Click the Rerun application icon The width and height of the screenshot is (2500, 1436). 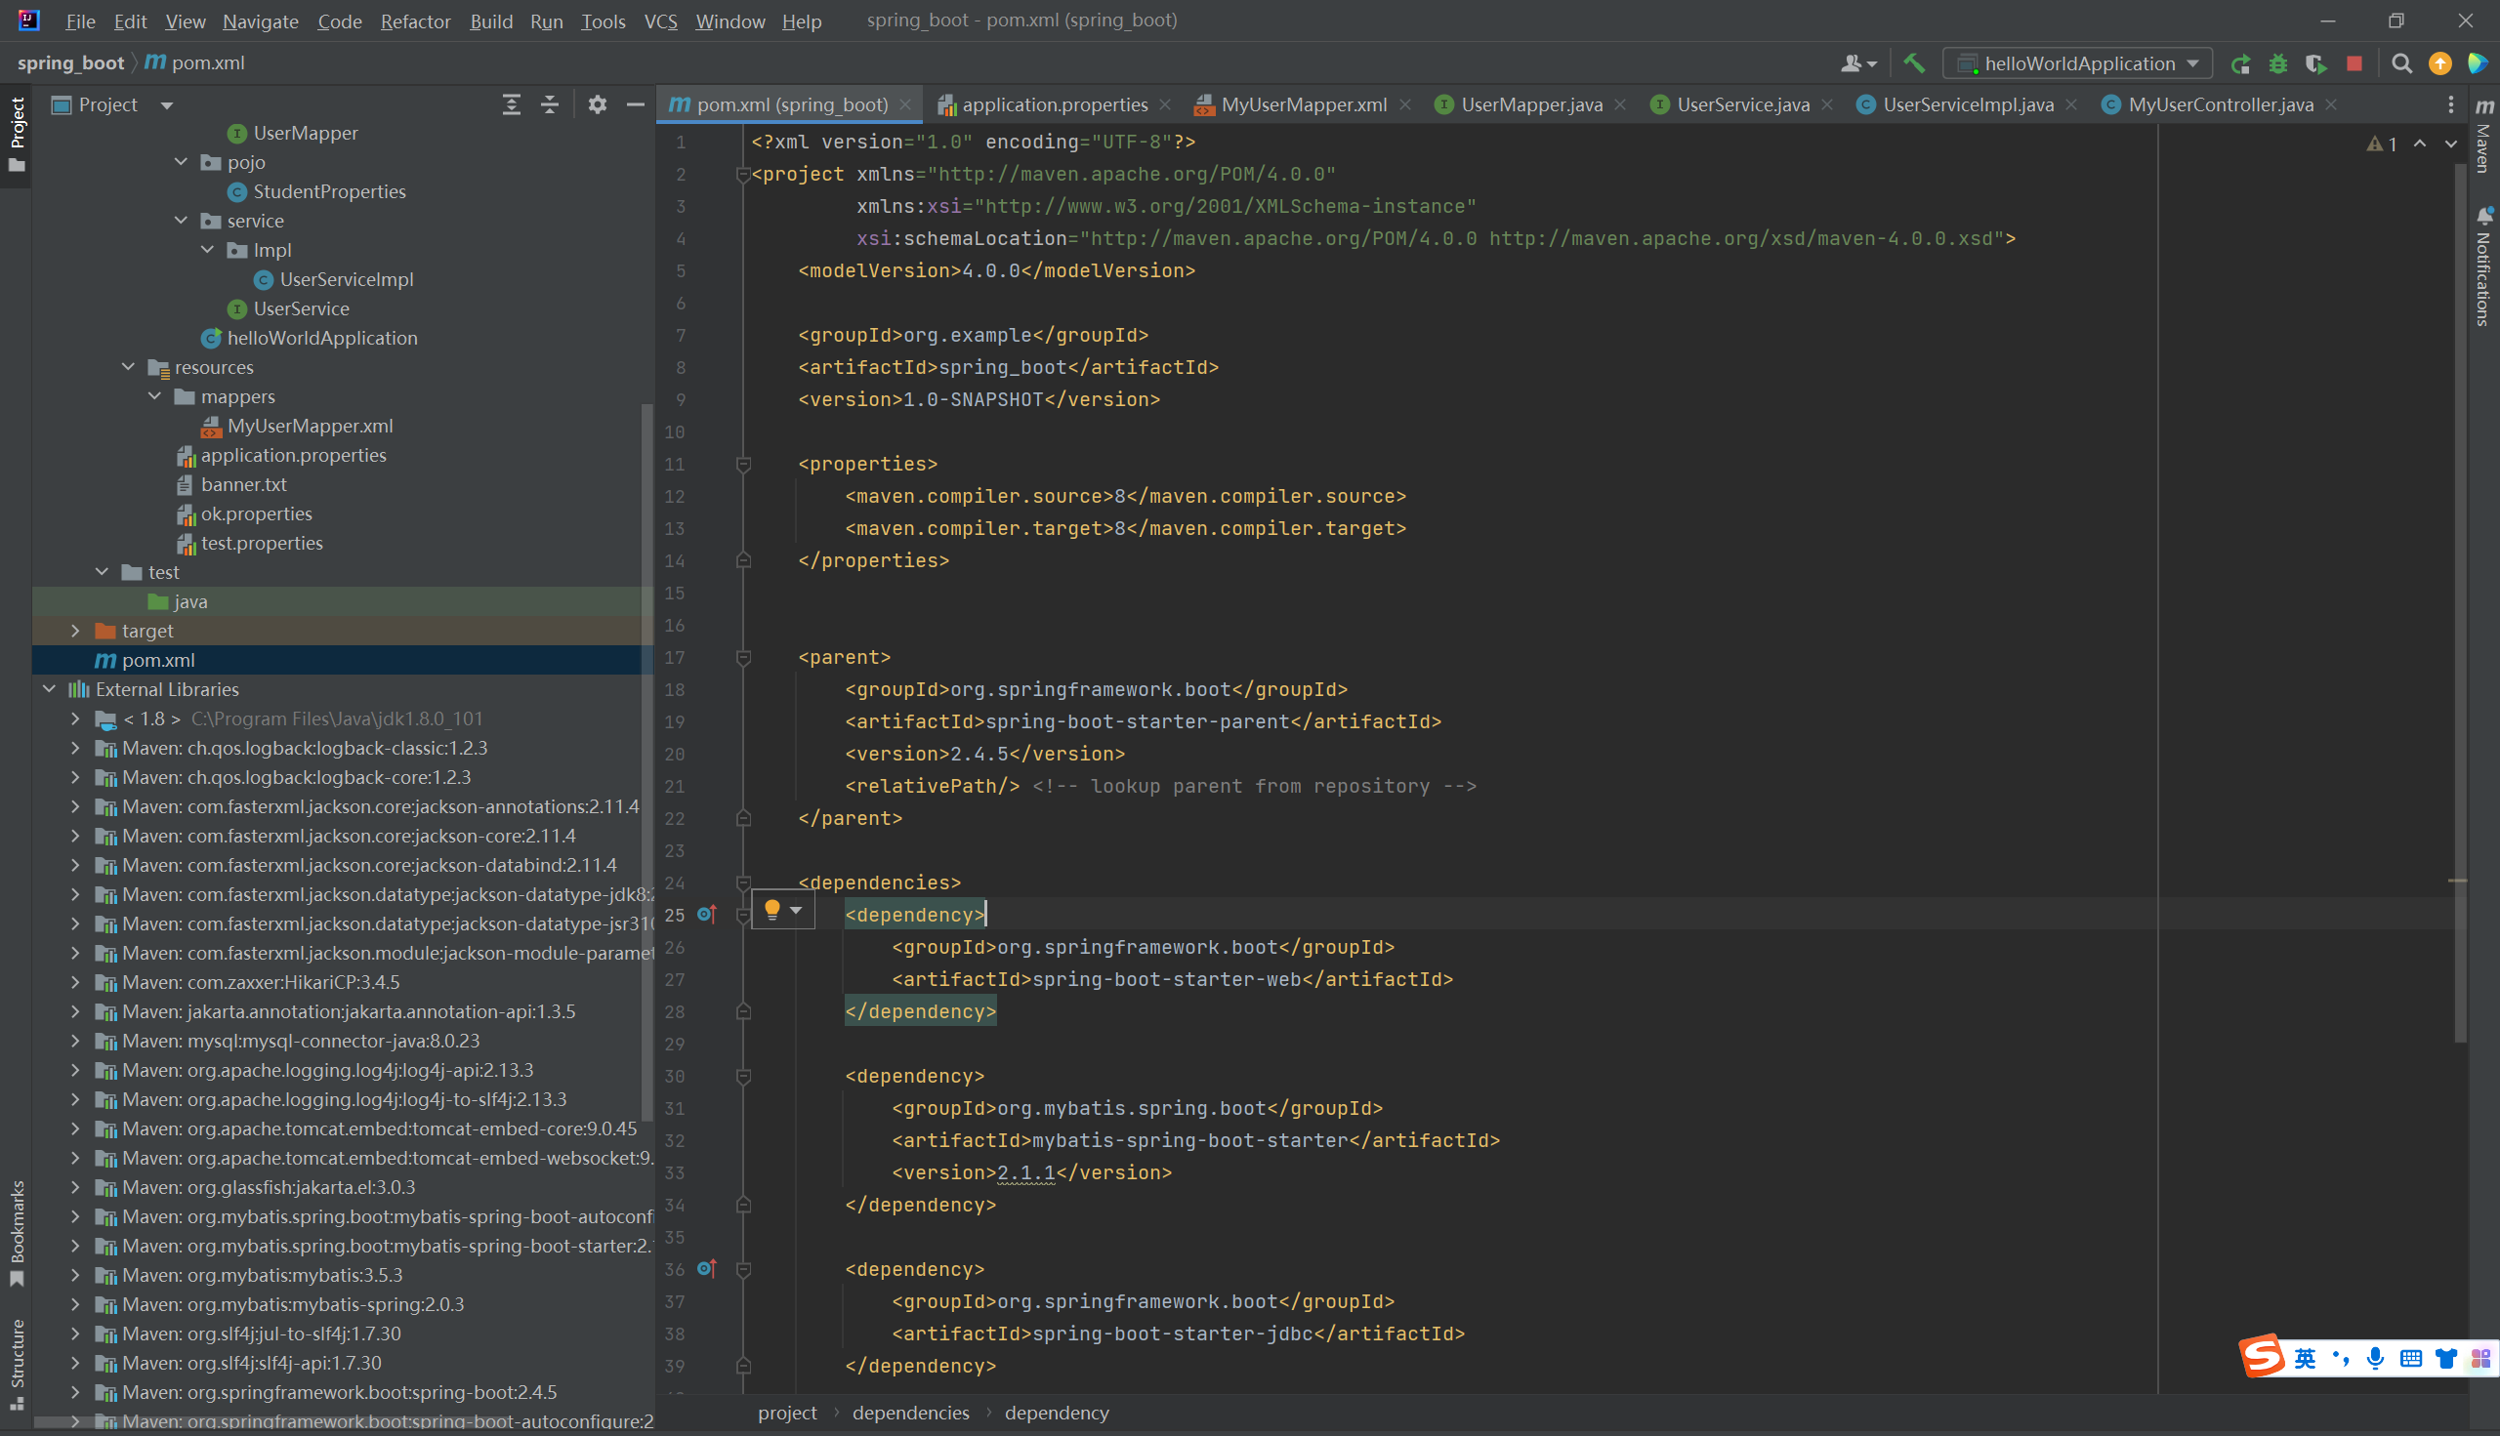pos(2240,63)
